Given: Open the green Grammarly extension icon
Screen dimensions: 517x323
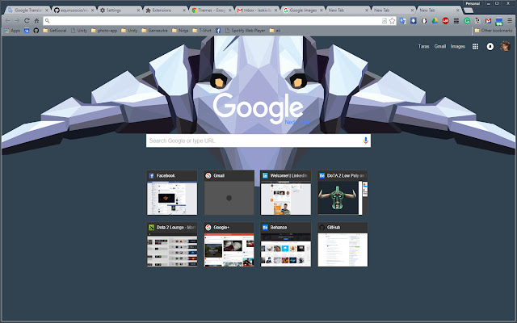Looking at the screenshot, I should [x=467, y=21].
